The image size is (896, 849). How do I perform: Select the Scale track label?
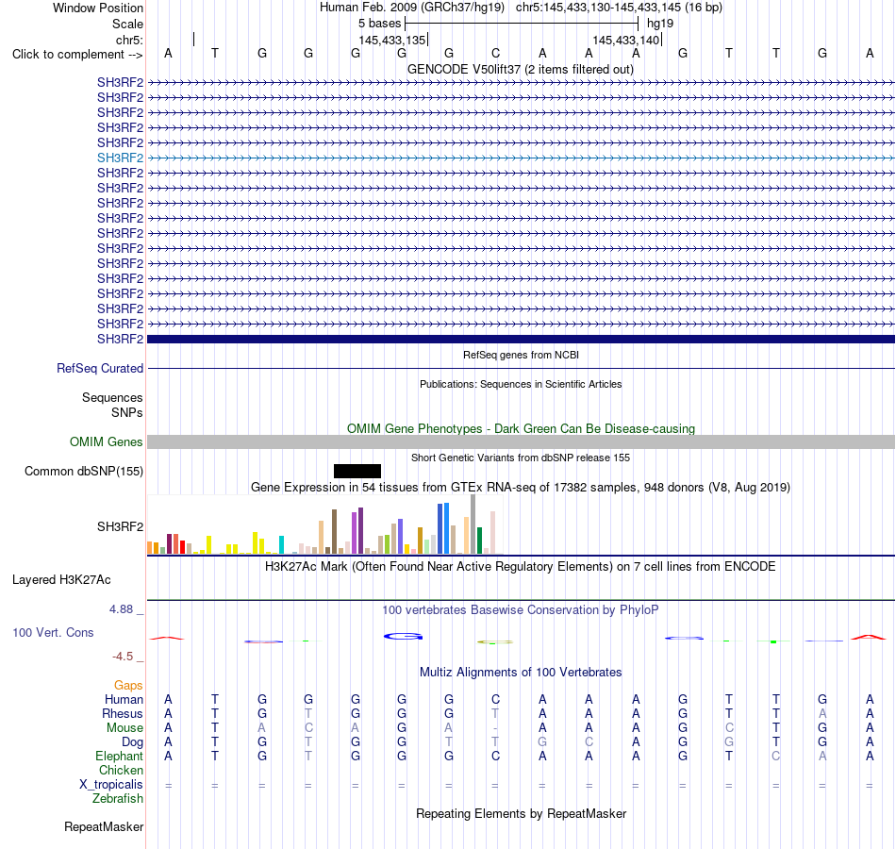tap(127, 24)
